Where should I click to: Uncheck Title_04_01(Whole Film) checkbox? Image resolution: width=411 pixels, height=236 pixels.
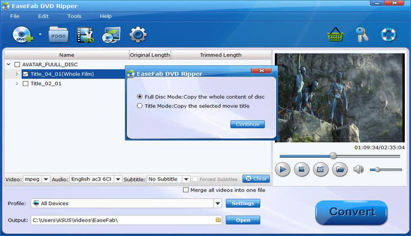click(x=25, y=74)
